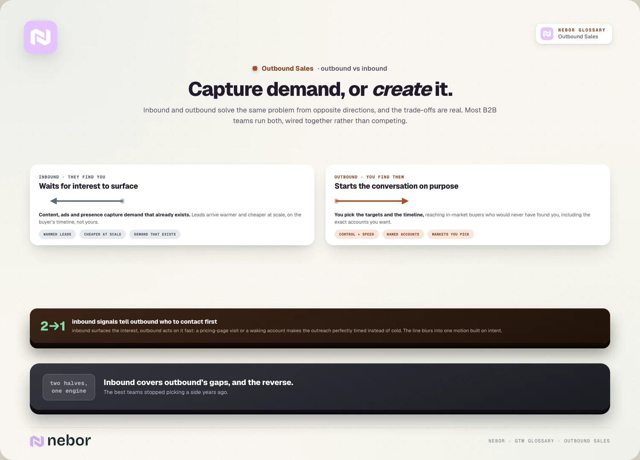Click 'outbound vs inbound' subtitle text
This screenshot has width=640, height=460.
(x=354, y=69)
